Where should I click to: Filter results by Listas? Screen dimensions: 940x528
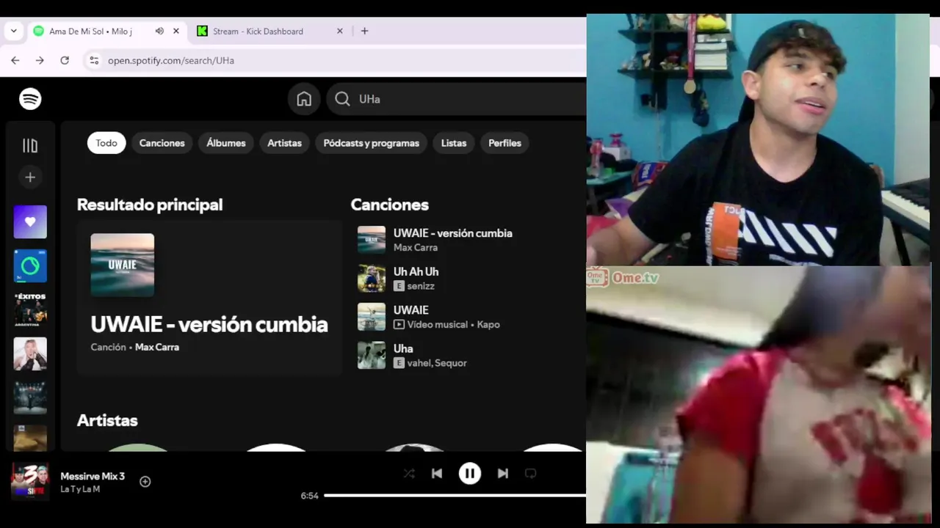tap(454, 143)
